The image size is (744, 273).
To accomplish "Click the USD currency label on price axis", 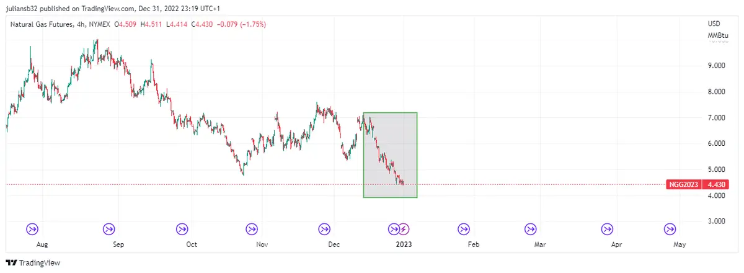I will (x=714, y=24).
